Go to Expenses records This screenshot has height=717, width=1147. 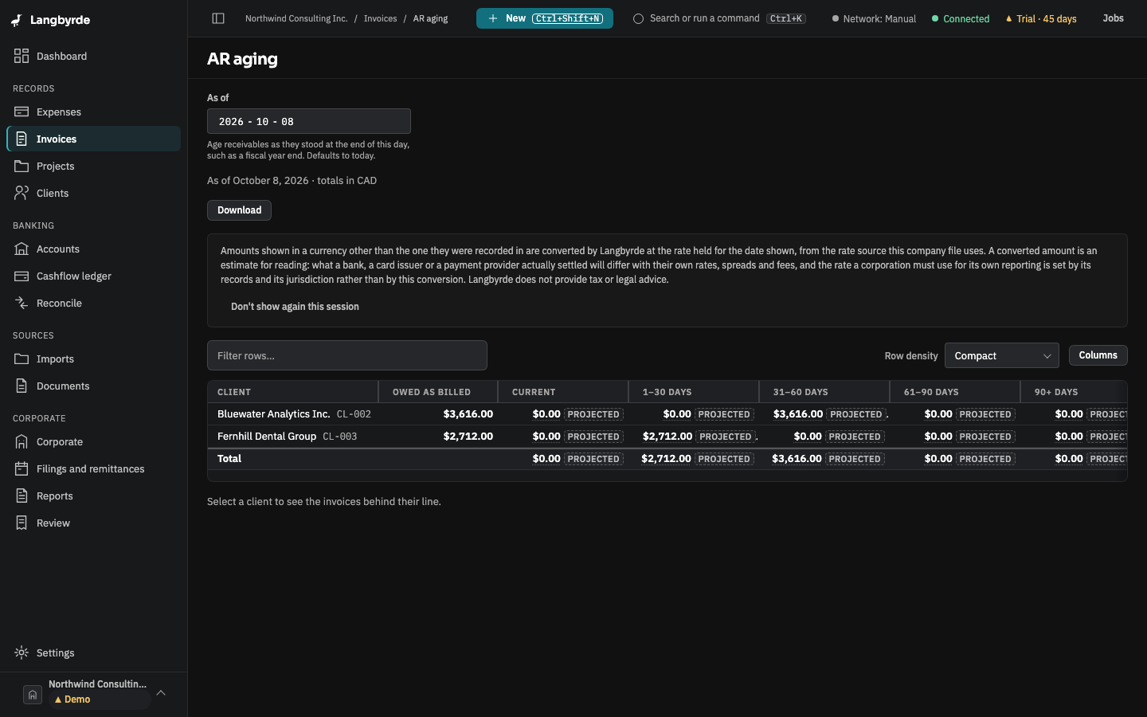(x=94, y=112)
